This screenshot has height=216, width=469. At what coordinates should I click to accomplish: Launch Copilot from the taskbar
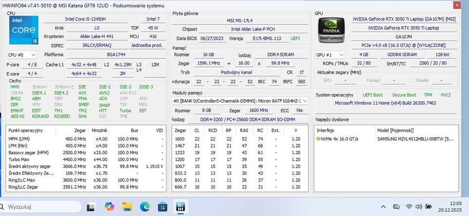click(x=109, y=207)
